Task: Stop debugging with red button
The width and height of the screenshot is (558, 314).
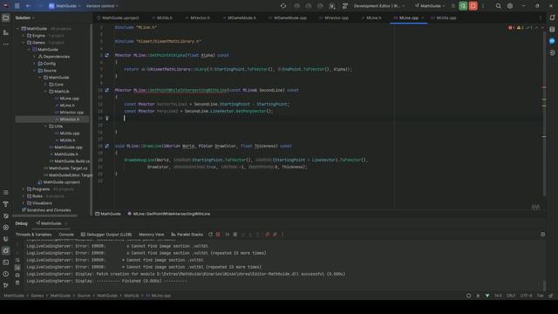Action: [x=473, y=6]
